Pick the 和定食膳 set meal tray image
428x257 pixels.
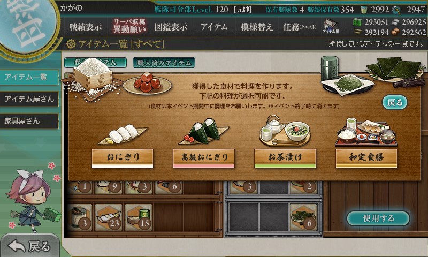point(366,132)
